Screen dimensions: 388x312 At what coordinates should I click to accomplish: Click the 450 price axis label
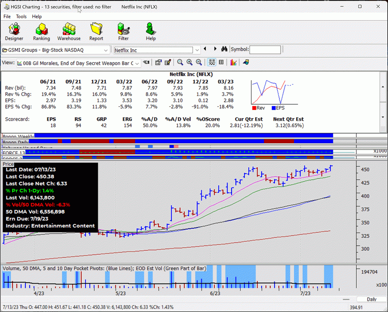coord(365,170)
